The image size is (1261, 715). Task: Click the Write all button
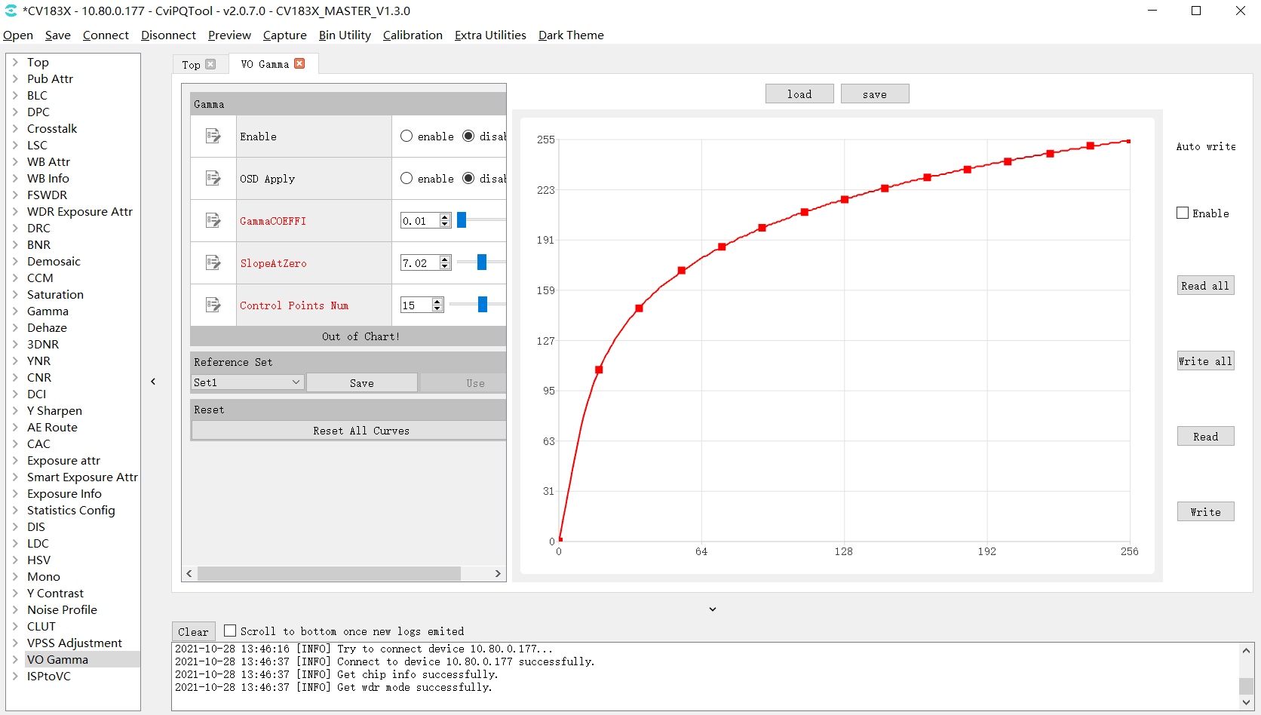(1205, 361)
